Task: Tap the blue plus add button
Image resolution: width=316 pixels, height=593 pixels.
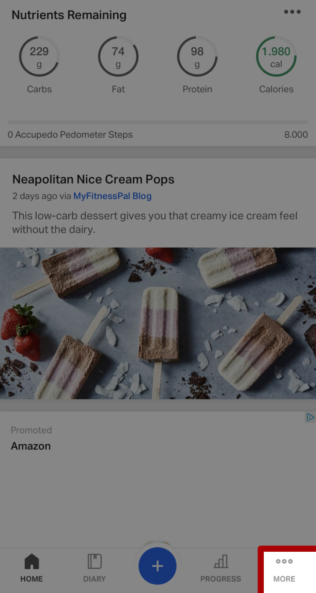Action: coord(158,566)
